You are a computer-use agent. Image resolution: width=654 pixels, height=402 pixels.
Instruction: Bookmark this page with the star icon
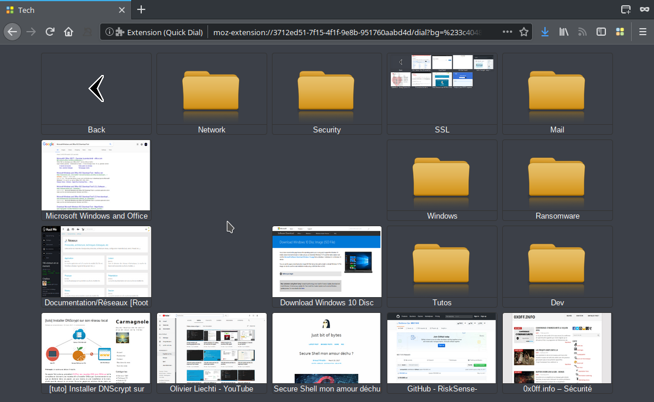(x=524, y=32)
